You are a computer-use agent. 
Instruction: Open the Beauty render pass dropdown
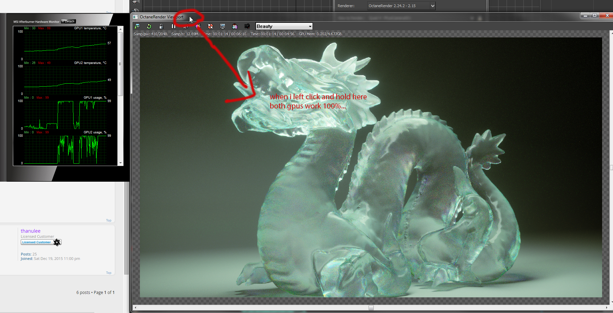click(284, 26)
